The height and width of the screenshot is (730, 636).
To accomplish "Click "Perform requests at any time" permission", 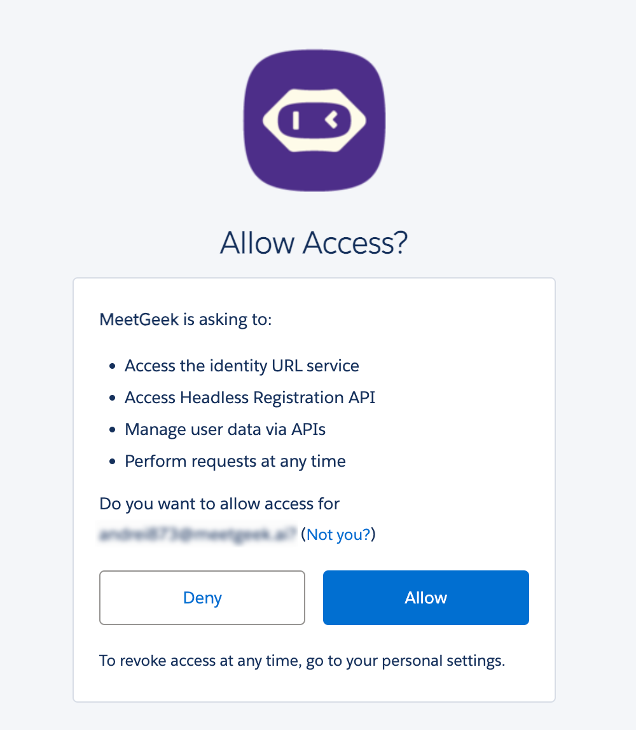I will pyautogui.click(x=235, y=462).
